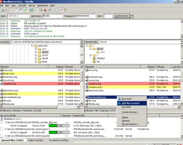Click the FileZilla logo in title bar

(x=1, y=2)
